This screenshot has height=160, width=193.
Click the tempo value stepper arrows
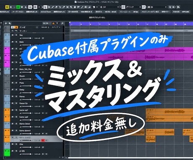click(49, 27)
